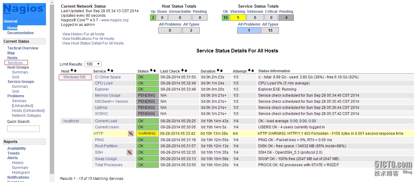Image resolution: width=418 pixels, height=182 pixels.
Task: Open Trends report
Action: click(13, 153)
